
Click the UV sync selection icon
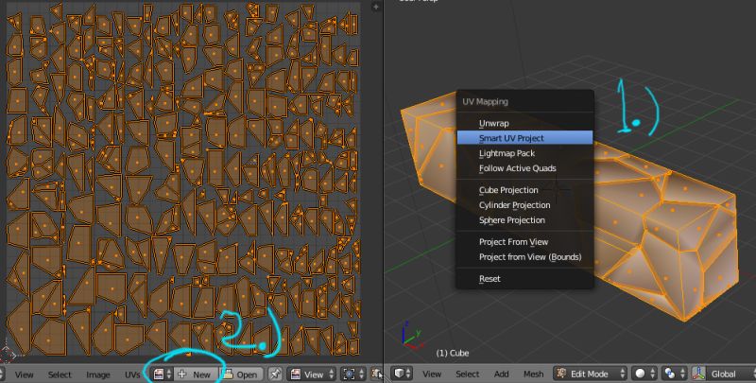(x=376, y=374)
